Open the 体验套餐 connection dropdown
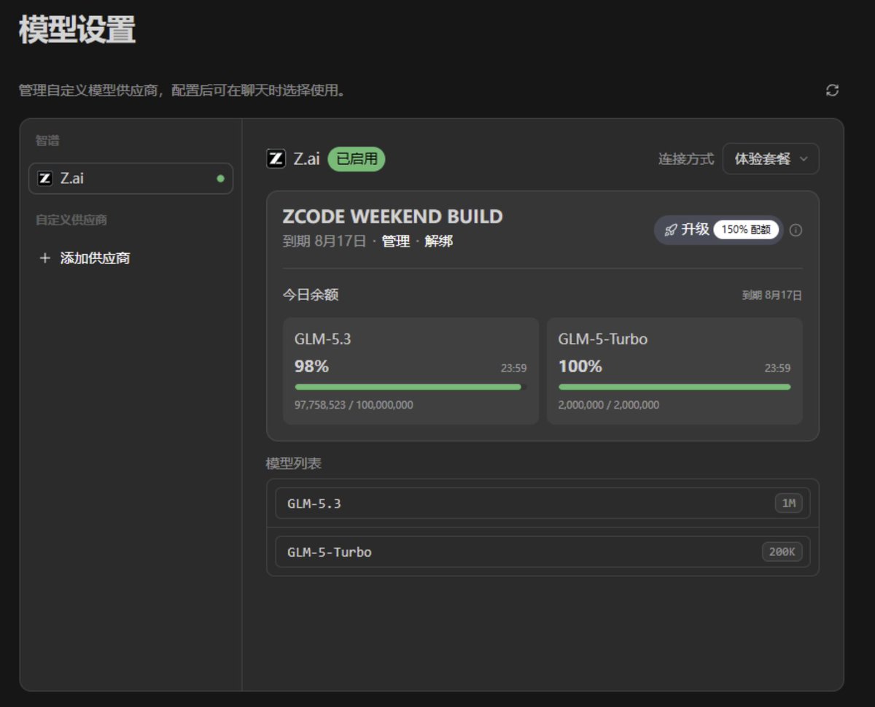The width and height of the screenshot is (875, 707). point(771,158)
